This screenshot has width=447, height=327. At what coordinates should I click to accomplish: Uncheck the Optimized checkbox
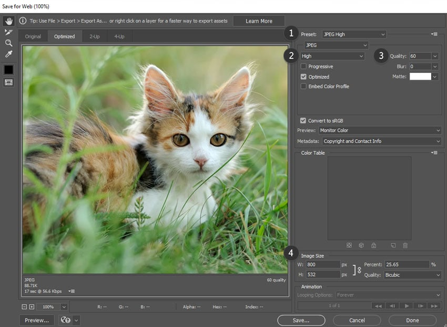click(x=303, y=77)
